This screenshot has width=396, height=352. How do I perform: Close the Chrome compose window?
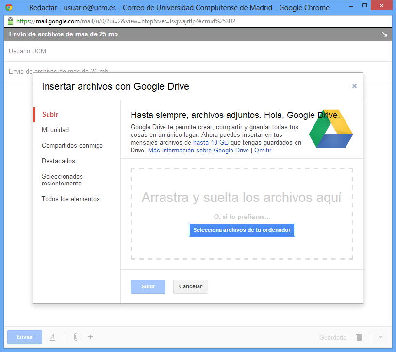tap(382, 5)
